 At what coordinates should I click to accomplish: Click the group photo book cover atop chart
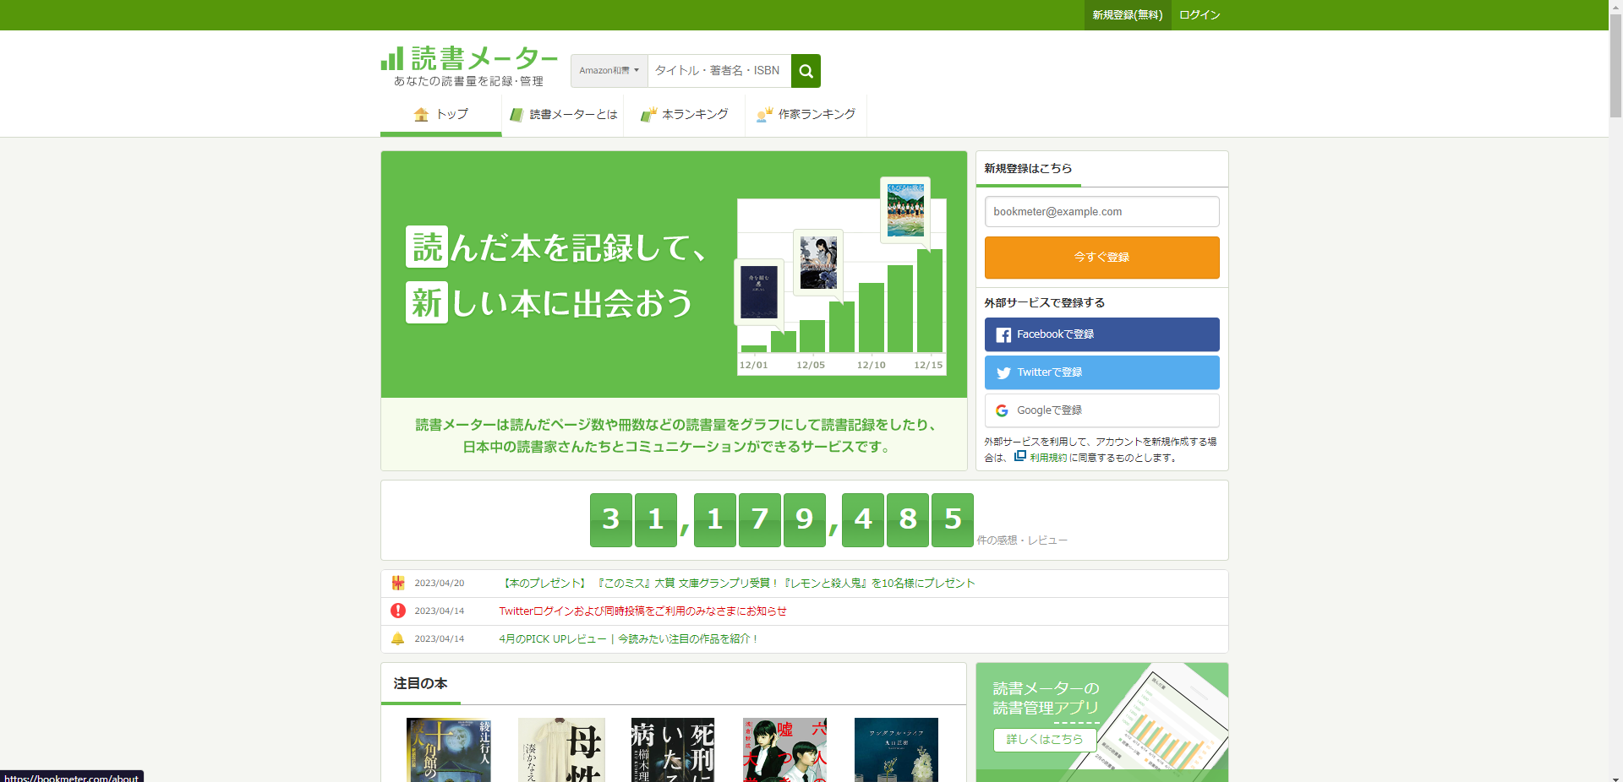[905, 209]
